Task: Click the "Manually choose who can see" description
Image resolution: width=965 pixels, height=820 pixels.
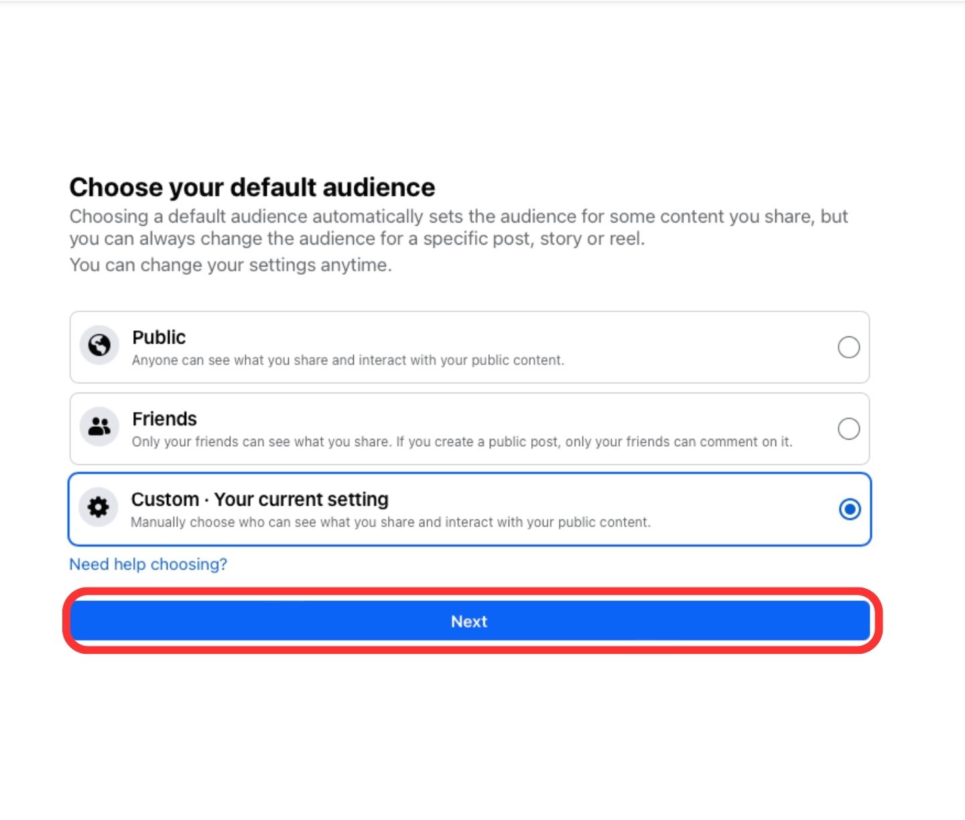Action: (390, 523)
